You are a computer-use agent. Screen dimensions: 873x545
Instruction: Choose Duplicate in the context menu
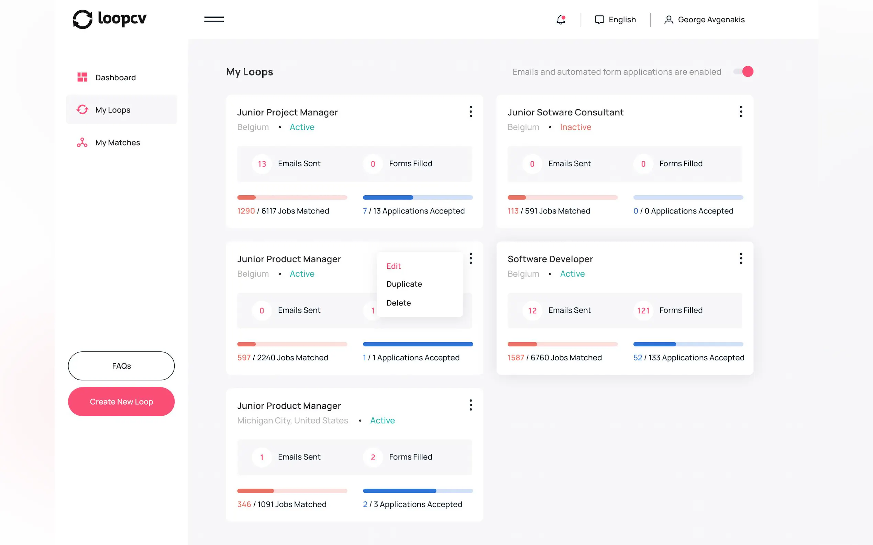click(x=404, y=284)
